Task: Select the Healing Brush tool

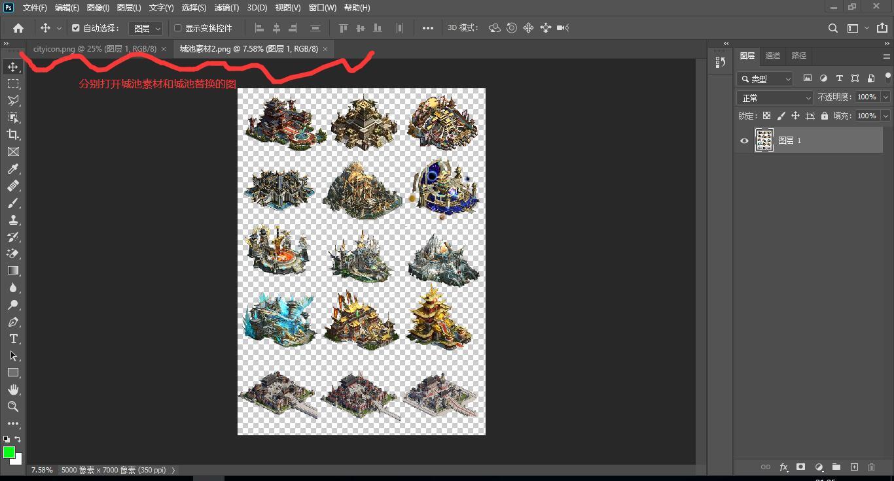Action: point(13,186)
